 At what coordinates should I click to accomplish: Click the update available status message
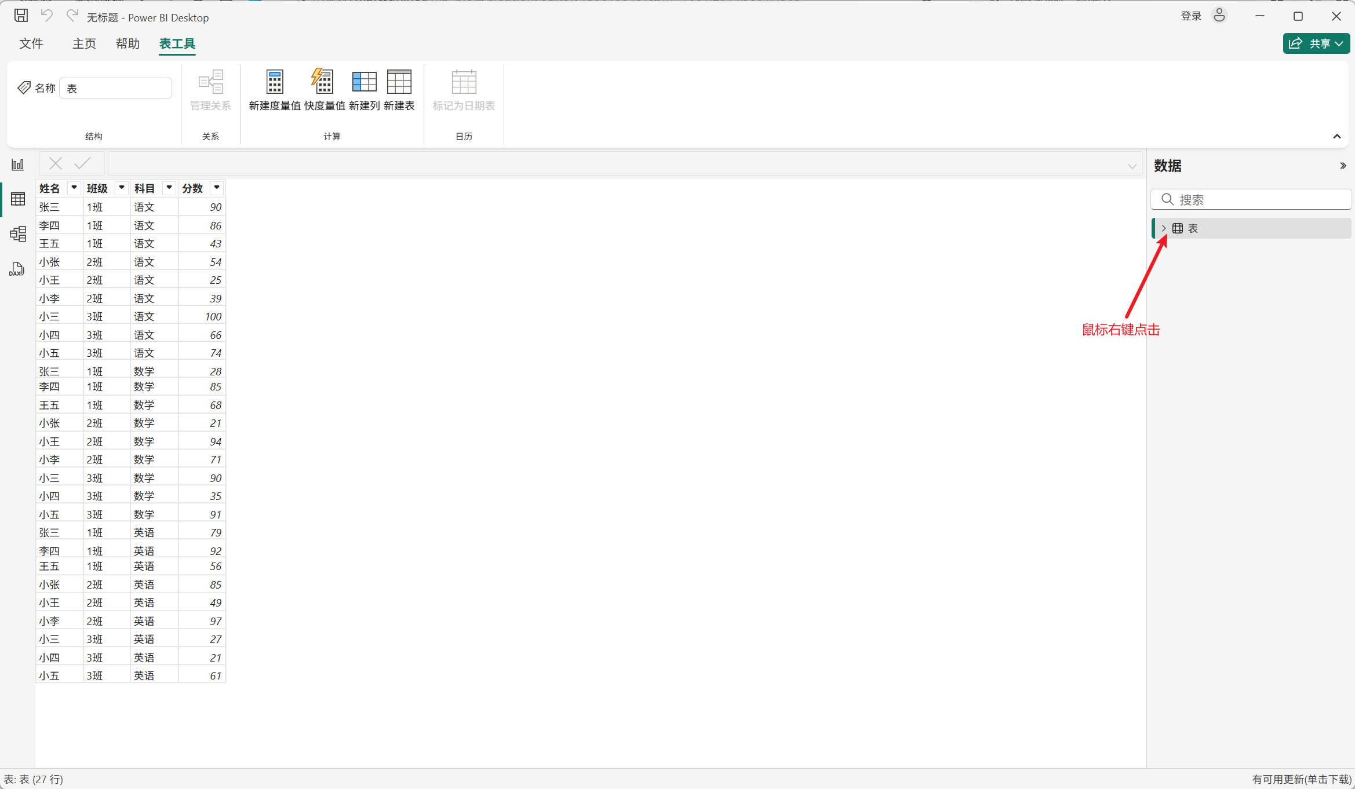1301,779
